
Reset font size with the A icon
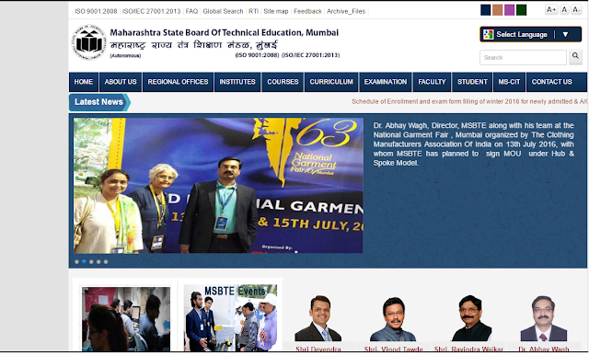564,10
